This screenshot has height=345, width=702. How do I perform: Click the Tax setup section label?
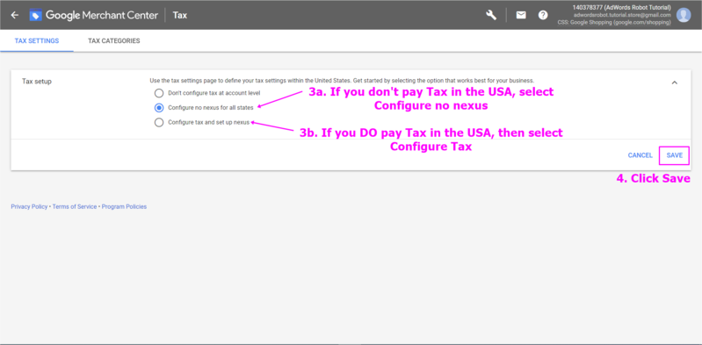[x=37, y=82]
